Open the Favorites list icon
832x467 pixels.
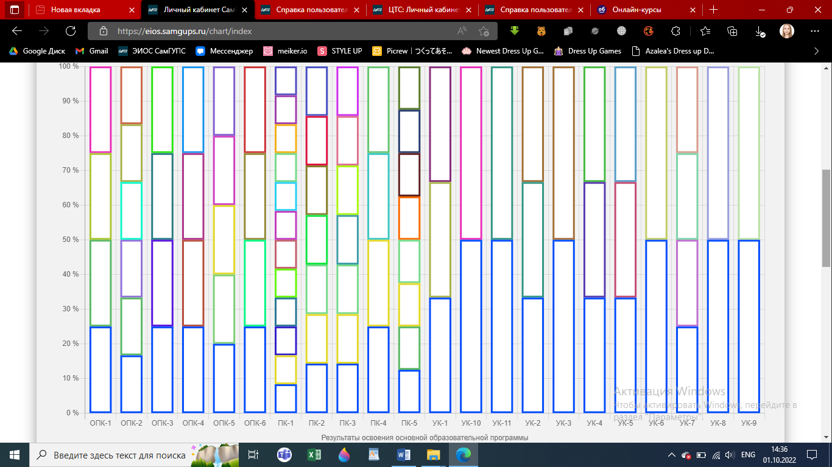click(x=705, y=31)
